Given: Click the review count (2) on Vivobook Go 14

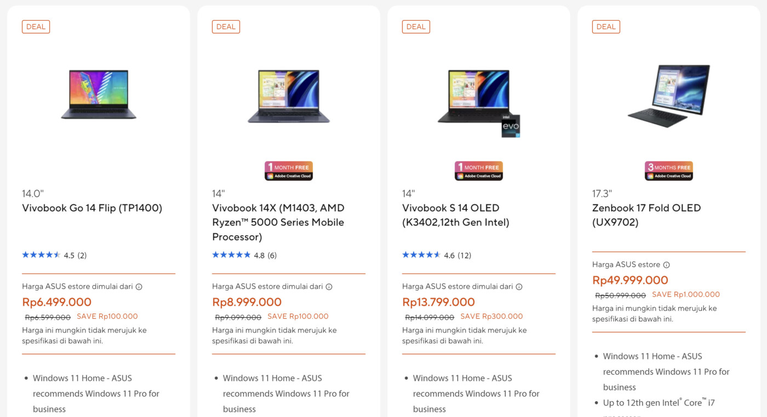Looking at the screenshot, I should 83,255.
